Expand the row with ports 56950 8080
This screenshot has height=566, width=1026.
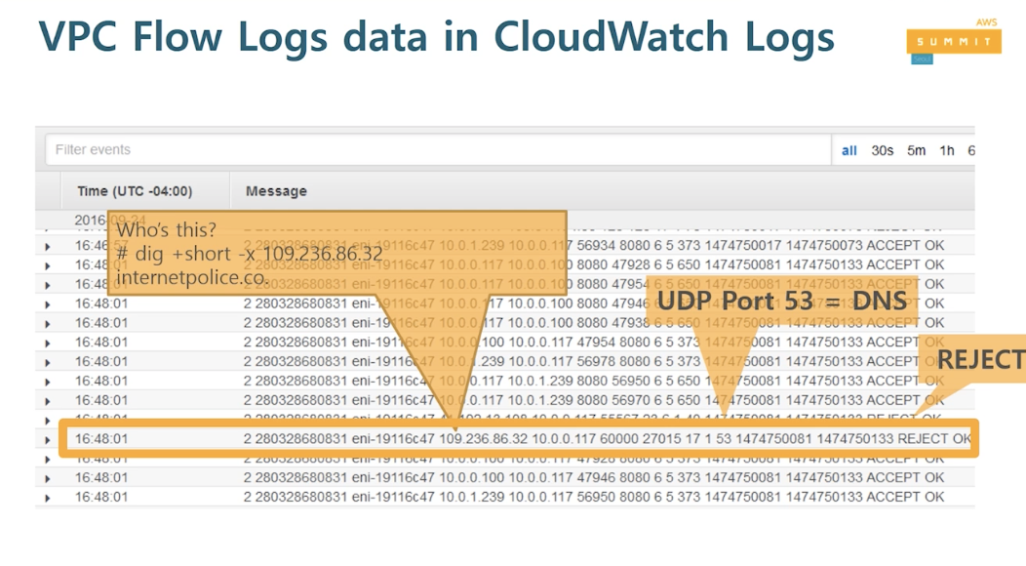[x=47, y=499]
